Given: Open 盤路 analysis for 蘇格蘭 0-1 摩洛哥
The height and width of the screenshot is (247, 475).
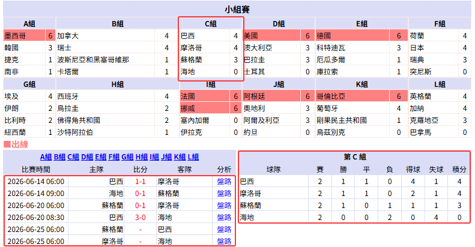Looking at the screenshot, I should click(x=224, y=206).
